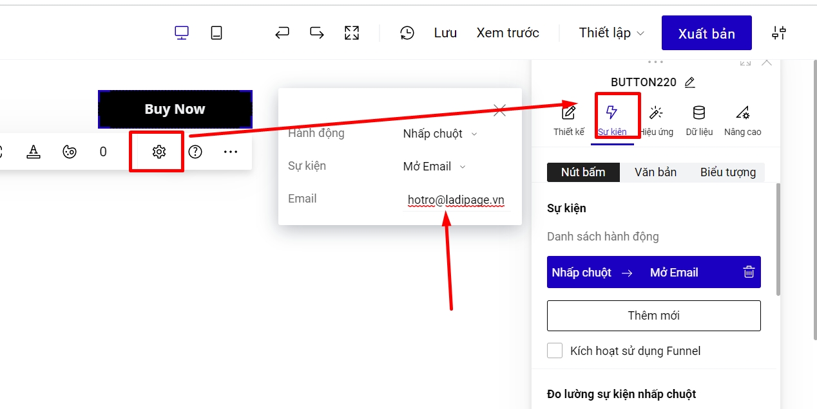Viewport: 817px width, 409px height.
Task: Switch to the Hiệu ứng tab
Action: pos(656,120)
